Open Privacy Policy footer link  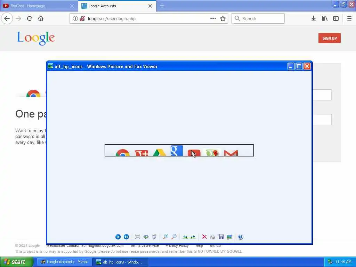pos(177,245)
